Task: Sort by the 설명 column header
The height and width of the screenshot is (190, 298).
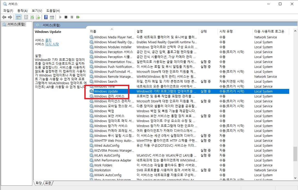Action: [167, 31]
